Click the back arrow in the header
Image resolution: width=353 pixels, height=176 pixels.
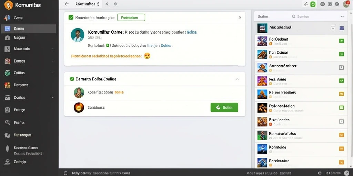[x=67, y=4]
